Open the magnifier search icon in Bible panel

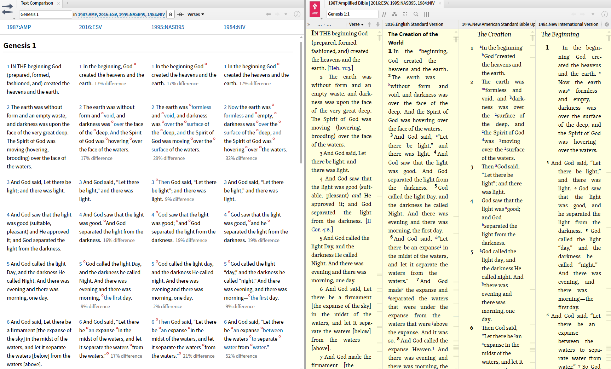[416, 14]
